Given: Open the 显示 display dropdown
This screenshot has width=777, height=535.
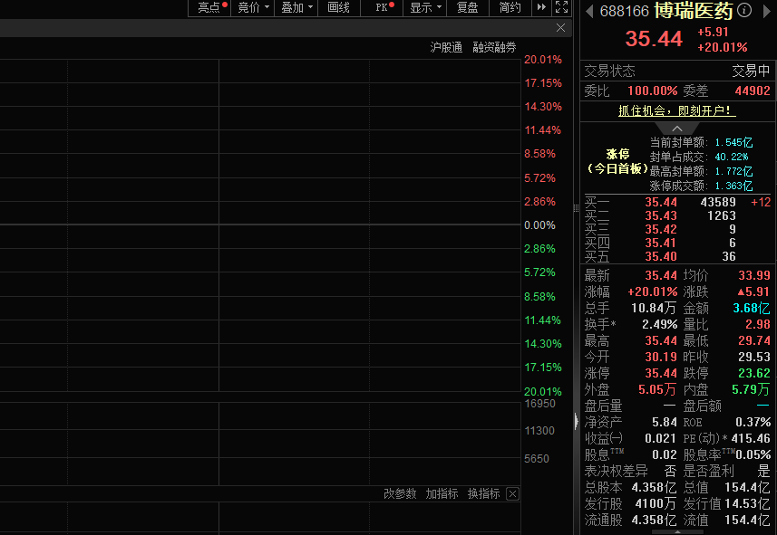Looking at the screenshot, I should 425,7.
